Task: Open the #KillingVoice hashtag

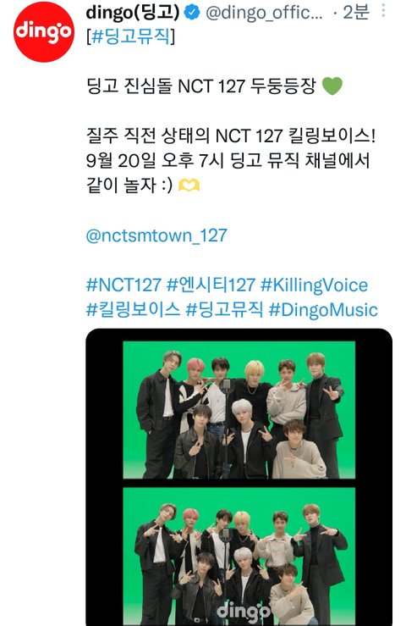Action: point(314,285)
